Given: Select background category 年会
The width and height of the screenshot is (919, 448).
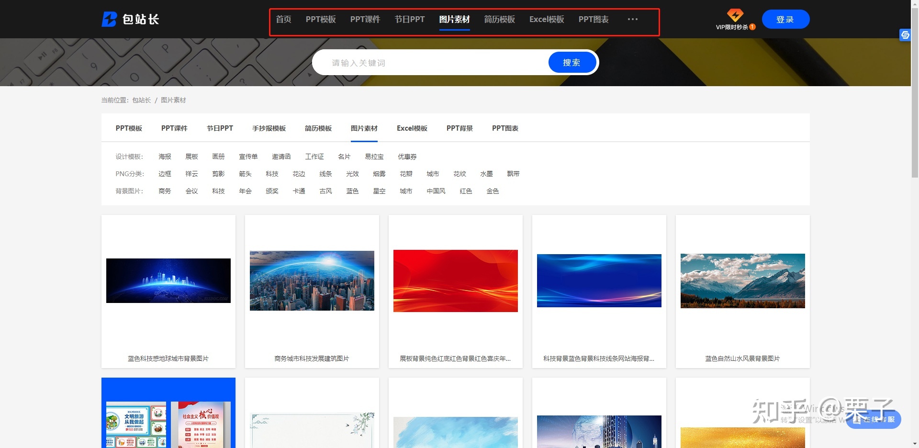Looking at the screenshot, I should pyautogui.click(x=245, y=191).
